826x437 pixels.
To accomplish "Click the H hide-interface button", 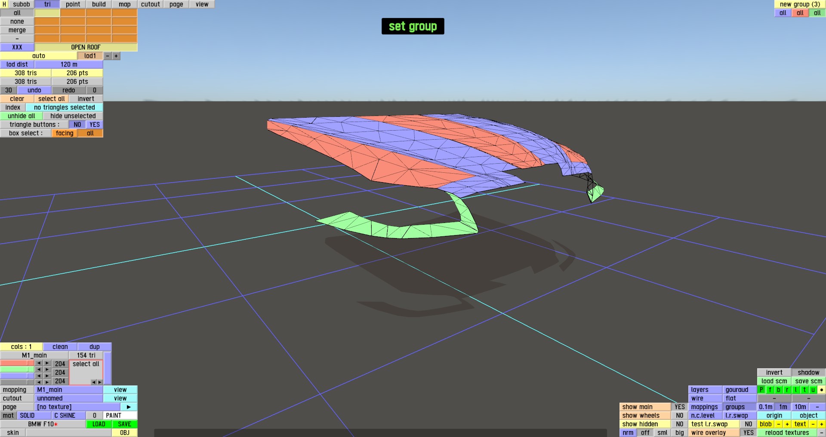I will click(4, 4).
